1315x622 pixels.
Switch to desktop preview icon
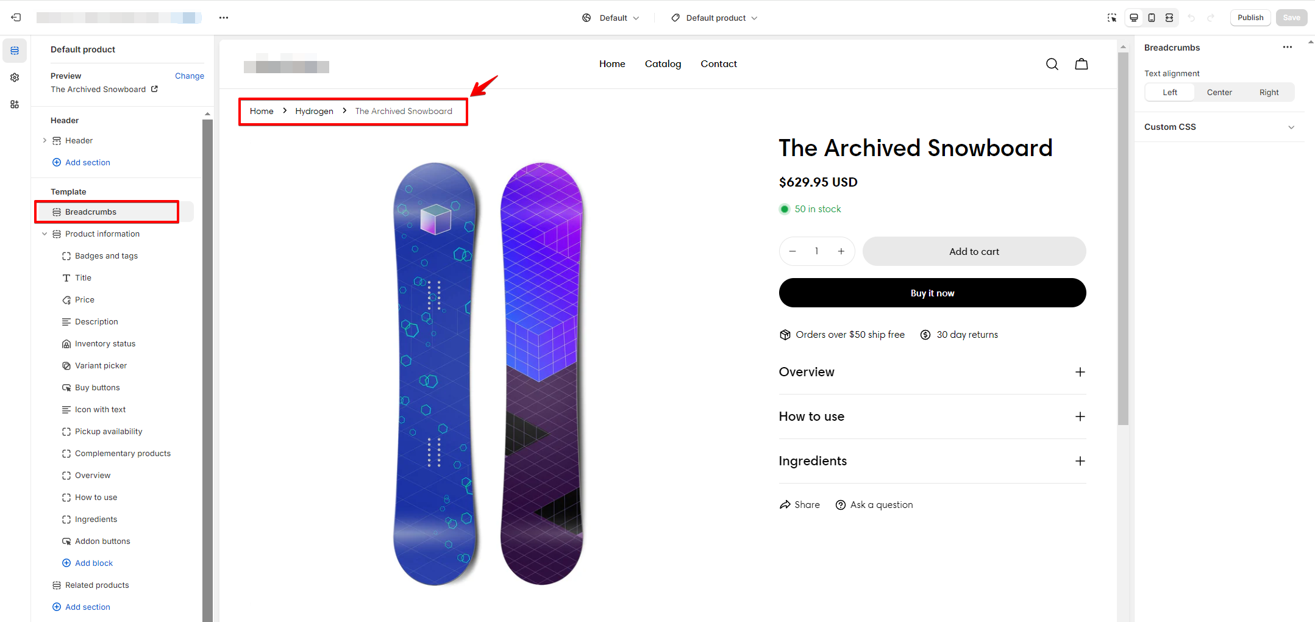coord(1134,18)
